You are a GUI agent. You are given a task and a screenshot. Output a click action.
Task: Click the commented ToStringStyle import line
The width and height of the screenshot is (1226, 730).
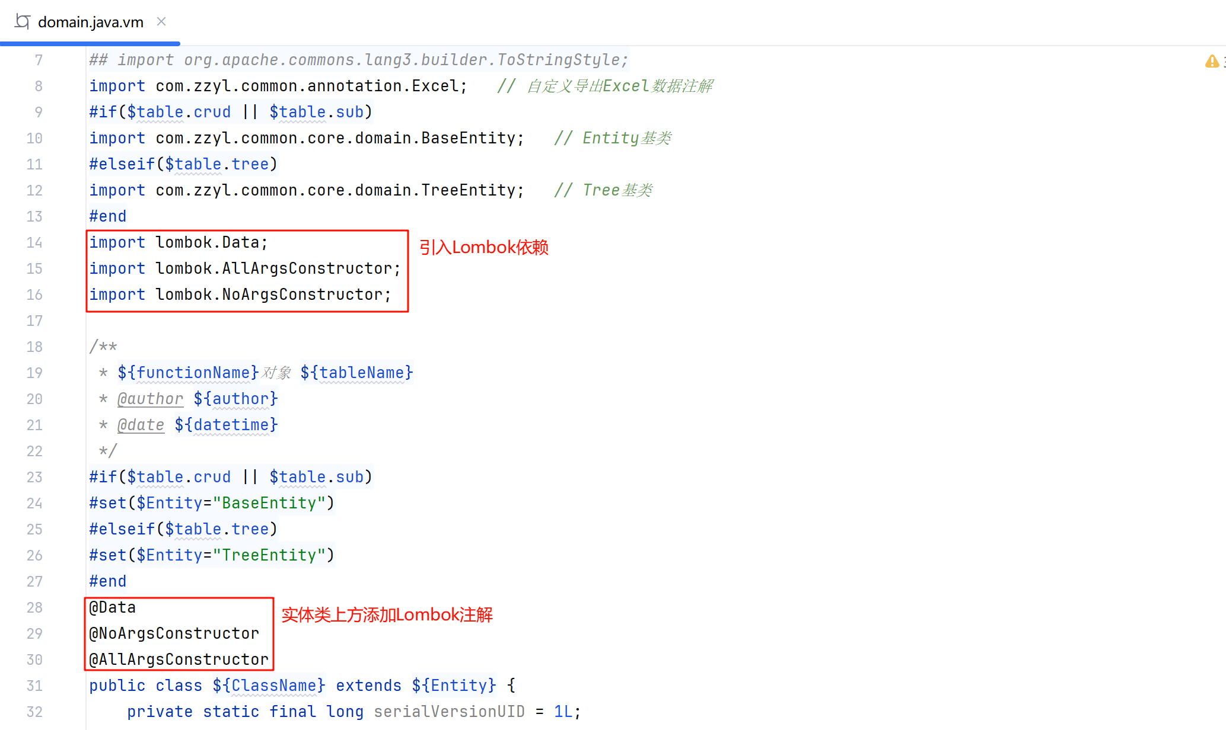pyautogui.click(x=358, y=60)
